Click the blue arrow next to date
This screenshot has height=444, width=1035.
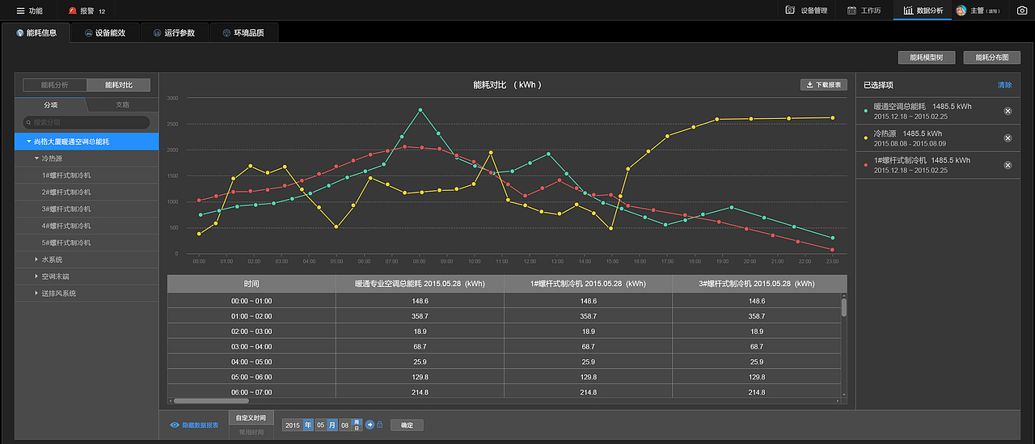click(370, 425)
